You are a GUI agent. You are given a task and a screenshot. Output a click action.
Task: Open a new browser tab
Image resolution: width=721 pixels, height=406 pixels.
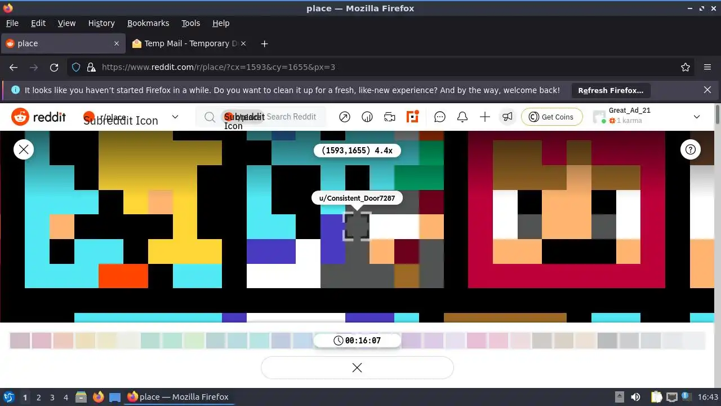(264, 43)
